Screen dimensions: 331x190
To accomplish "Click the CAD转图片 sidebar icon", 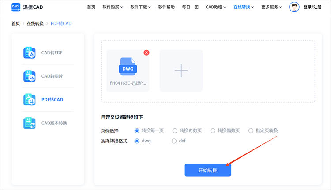I will [29, 76].
